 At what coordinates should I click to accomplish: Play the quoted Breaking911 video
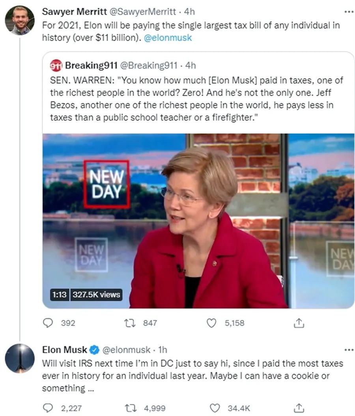(x=198, y=221)
